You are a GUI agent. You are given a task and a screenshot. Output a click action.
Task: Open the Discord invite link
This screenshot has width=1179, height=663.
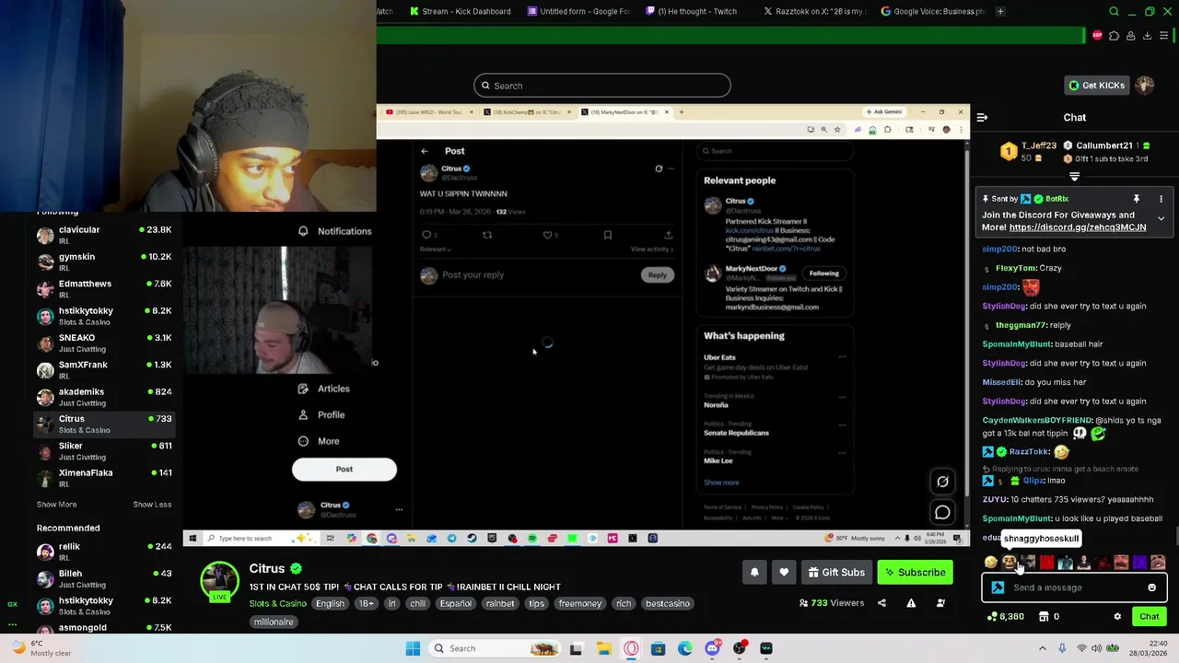[x=1078, y=227]
